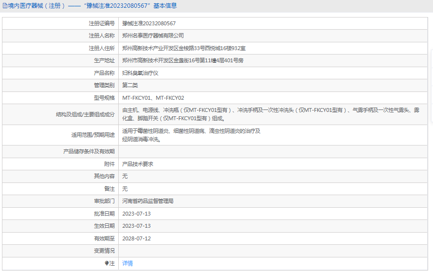Select product name 妇科臭氧治疗仪
This screenshot has width=433, height=273.
point(140,73)
